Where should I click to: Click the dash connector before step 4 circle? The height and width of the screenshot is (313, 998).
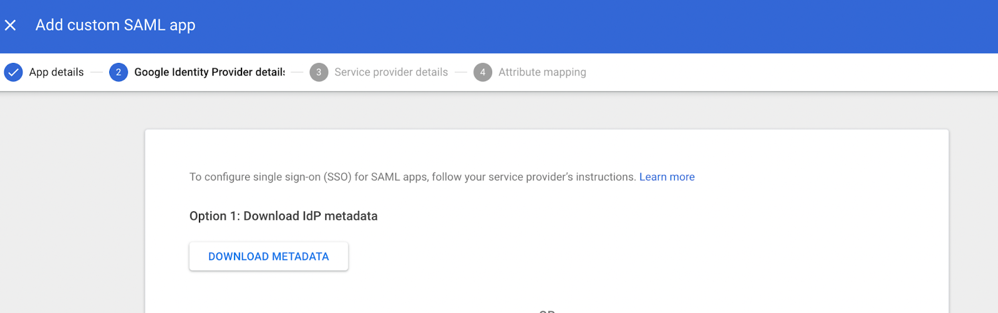[461, 72]
